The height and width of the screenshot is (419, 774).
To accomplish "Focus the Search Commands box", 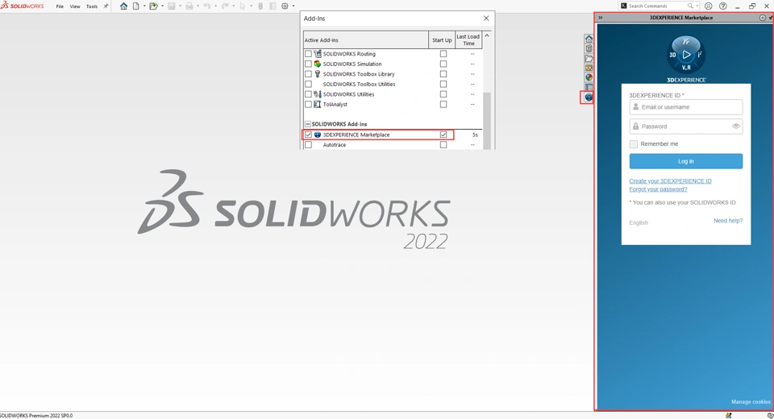I will 657,6.
